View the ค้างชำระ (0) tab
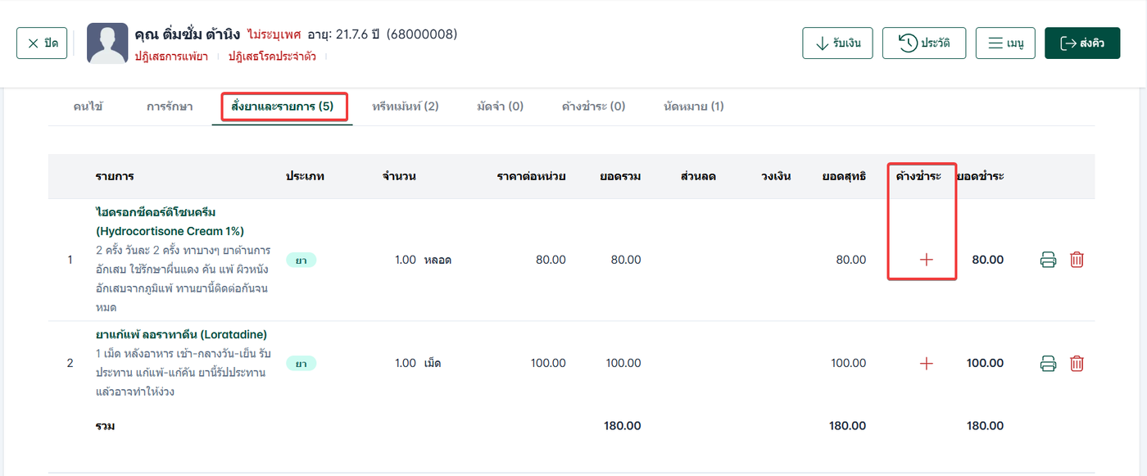1147x476 pixels. (x=593, y=107)
